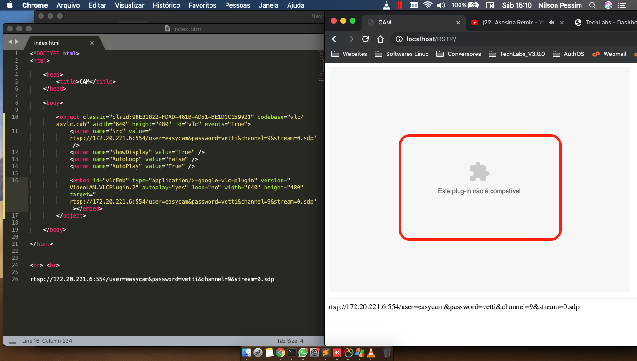Open the Webmail bookmark
The image size is (637, 361).
(x=609, y=54)
